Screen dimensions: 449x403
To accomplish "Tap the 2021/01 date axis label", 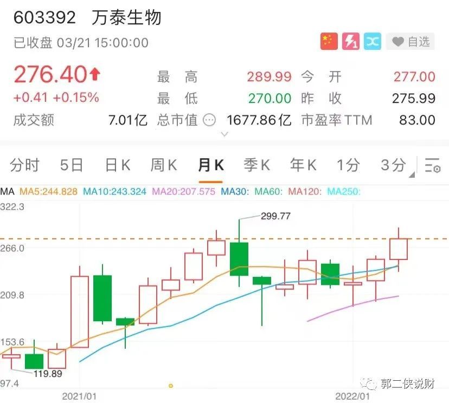I will click(x=79, y=396).
